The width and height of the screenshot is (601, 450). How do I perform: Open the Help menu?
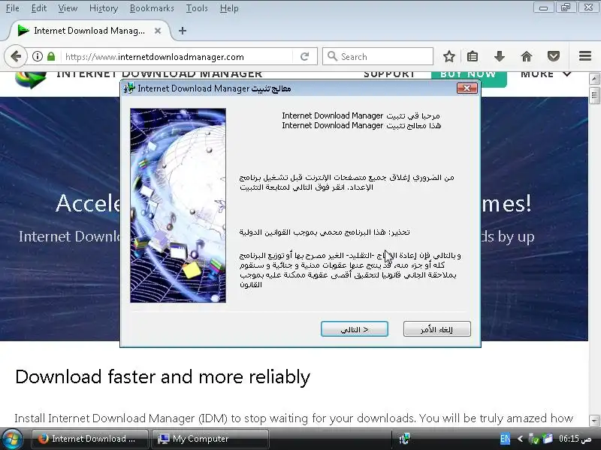point(229,8)
